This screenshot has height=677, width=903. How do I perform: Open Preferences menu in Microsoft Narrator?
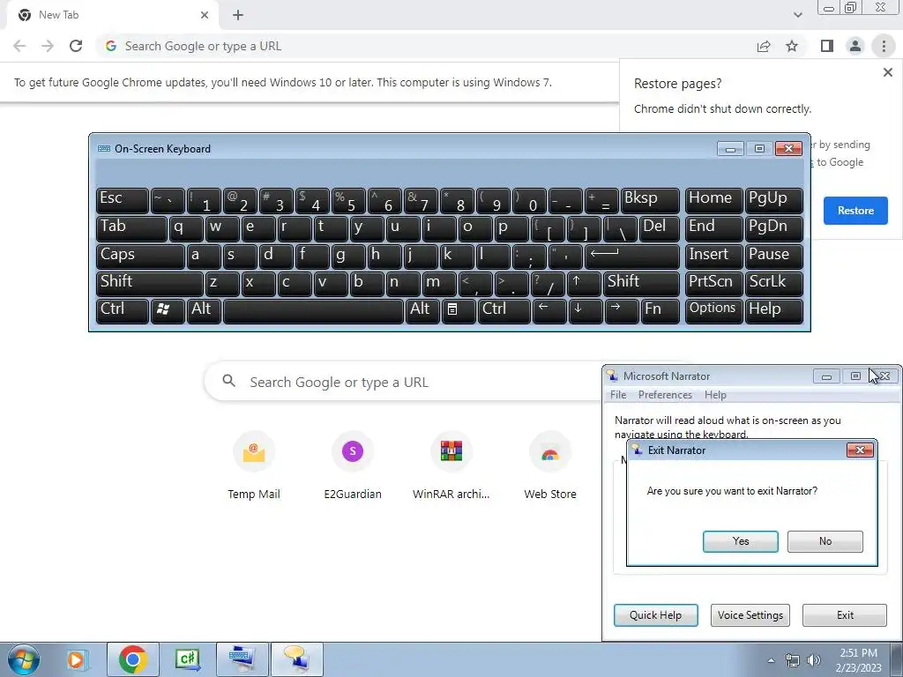point(665,395)
